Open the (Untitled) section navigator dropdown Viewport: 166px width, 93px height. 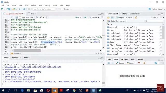click(17, 53)
